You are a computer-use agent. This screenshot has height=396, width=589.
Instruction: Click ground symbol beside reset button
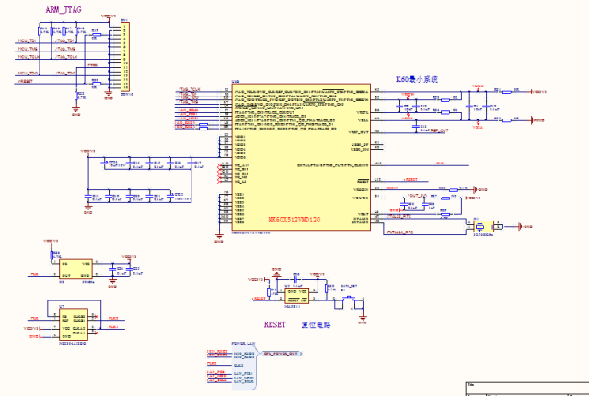363,318
